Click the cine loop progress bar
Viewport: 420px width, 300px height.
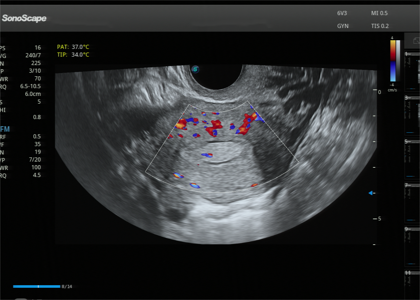(x=36, y=286)
